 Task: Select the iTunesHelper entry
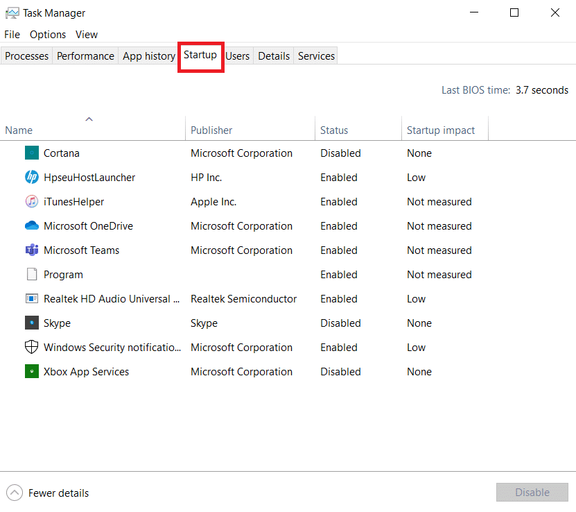tap(74, 201)
